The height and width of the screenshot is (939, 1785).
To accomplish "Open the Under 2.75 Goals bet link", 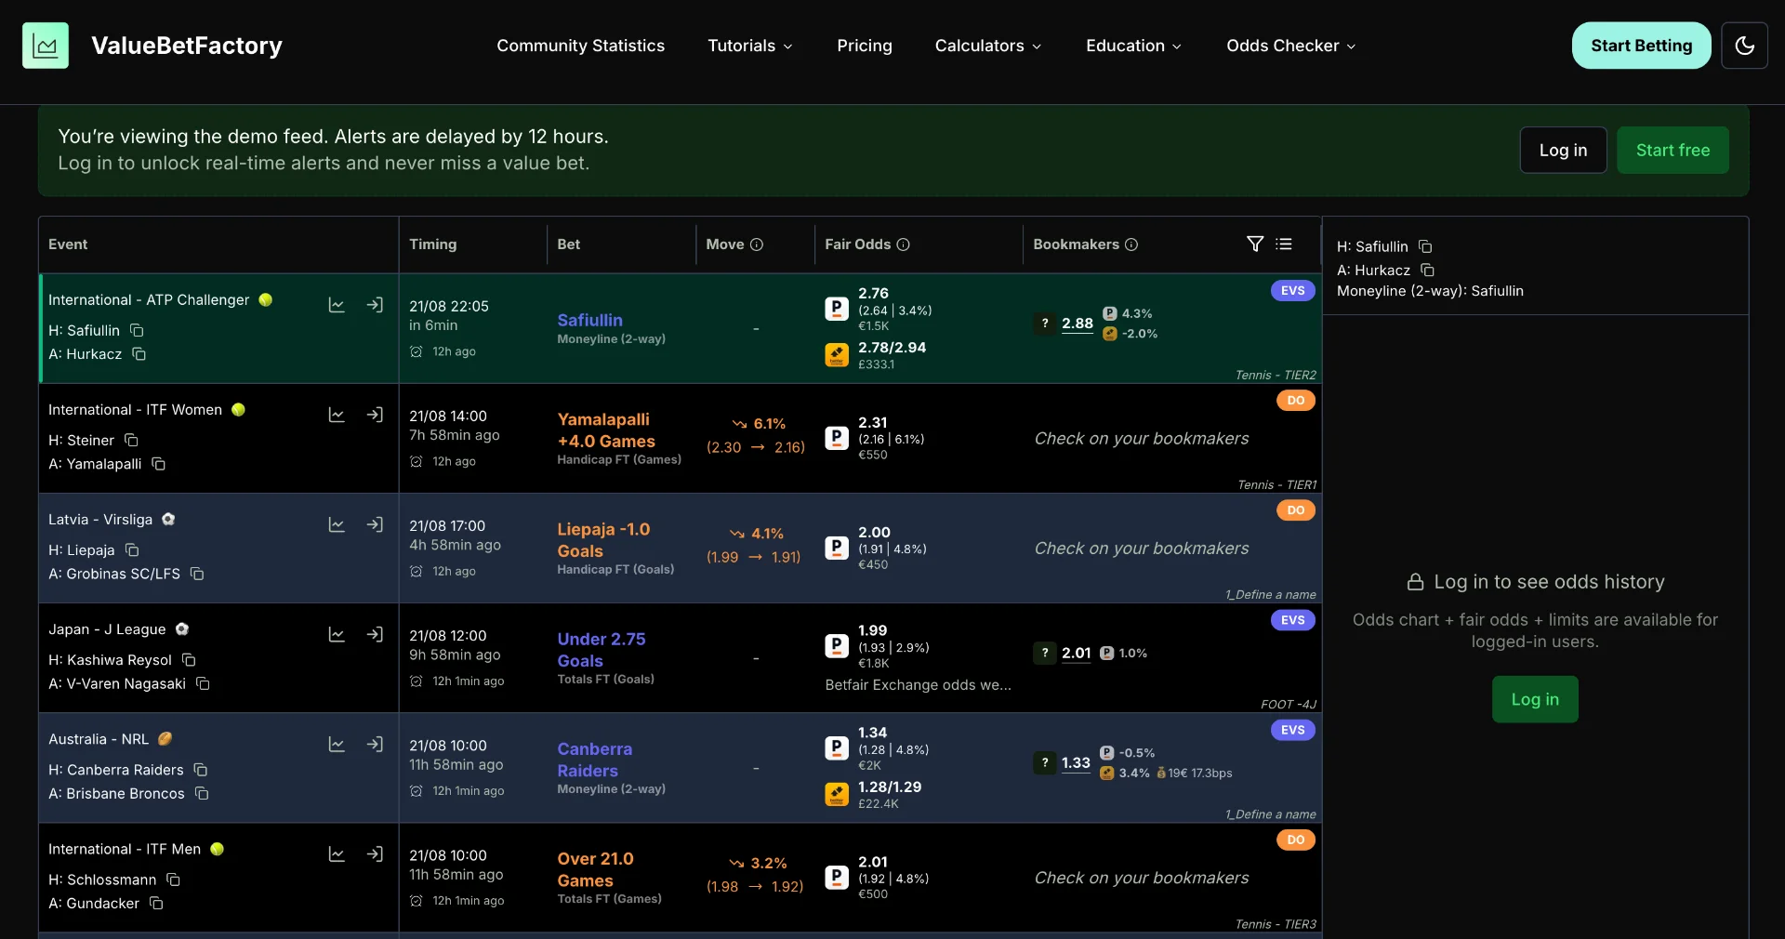I will [601, 650].
